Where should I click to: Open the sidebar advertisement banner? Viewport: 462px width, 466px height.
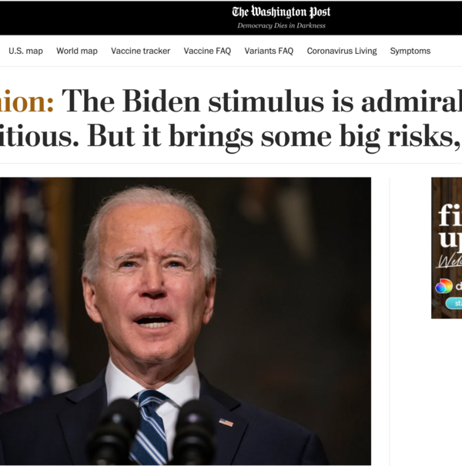(447, 248)
